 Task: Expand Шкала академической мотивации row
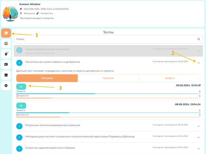(x=199, y=51)
